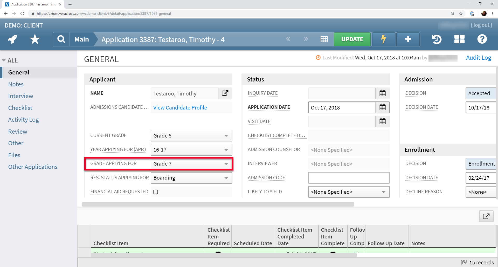Open favorites via the star icon
The width and height of the screenshot is (498, 267).
coord(34,39)
